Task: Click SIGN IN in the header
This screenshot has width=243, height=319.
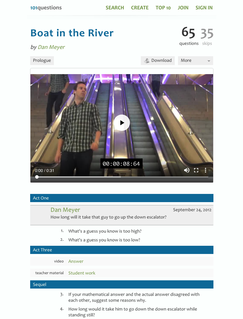Action: point(204,8)
